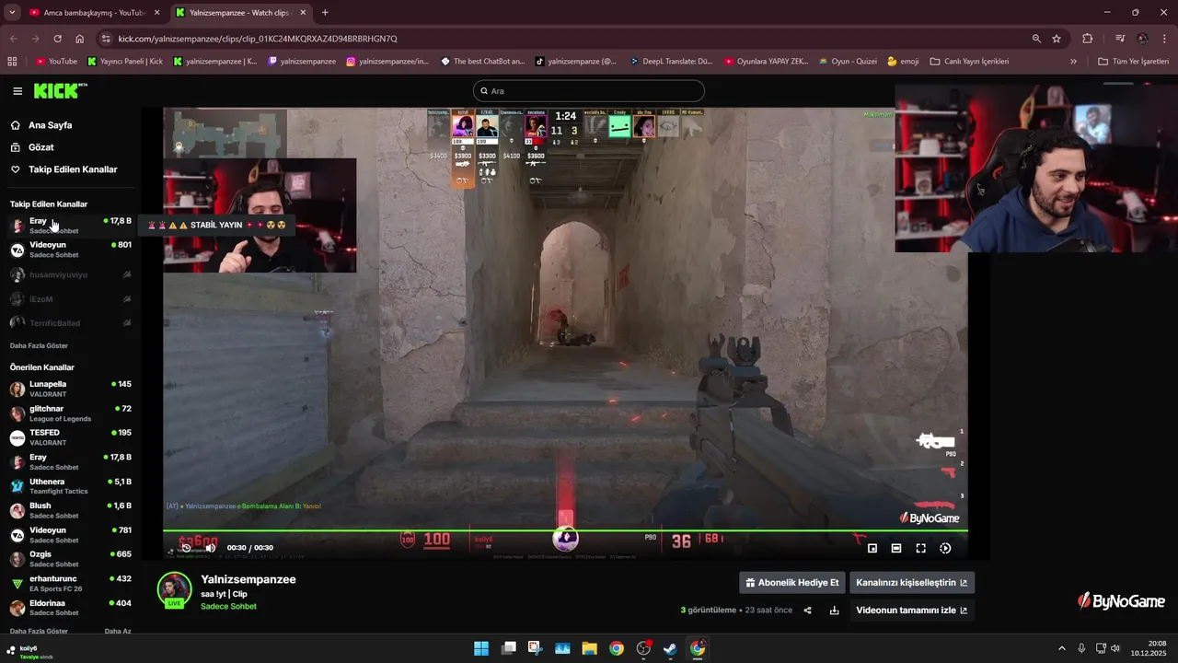Expand recommended list with bottom Daha Fazla Göster

pyautogui.click(x=39, y=631)
